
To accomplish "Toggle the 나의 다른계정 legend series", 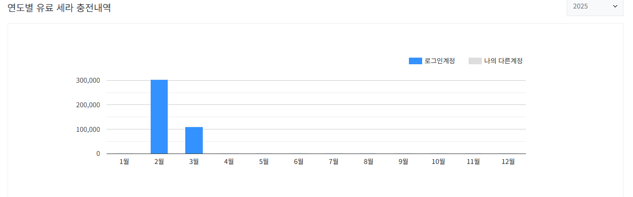I will [x=496, y=61].
